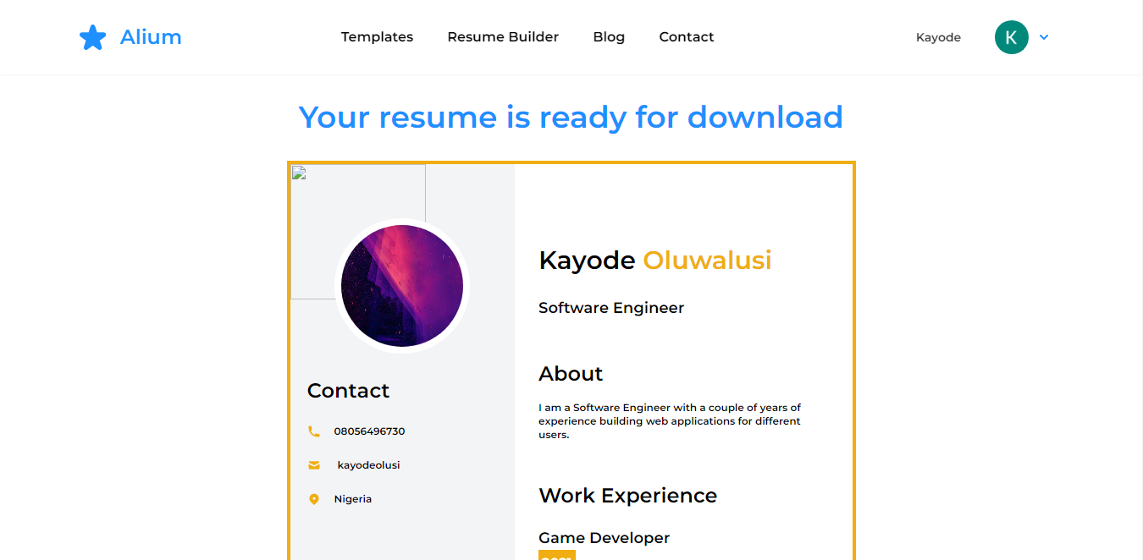The image size is (1143, 560).
Task: Click the orange Oluwalusi surname
Action: pyautogui.click(x=708, y=261)
